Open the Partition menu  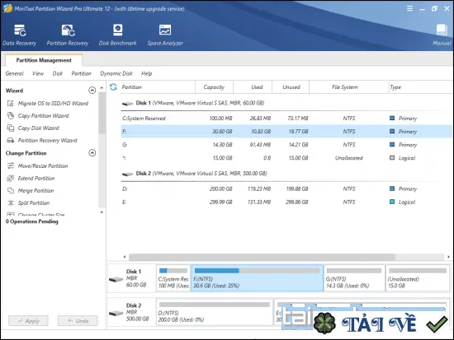tap(82, 73)
